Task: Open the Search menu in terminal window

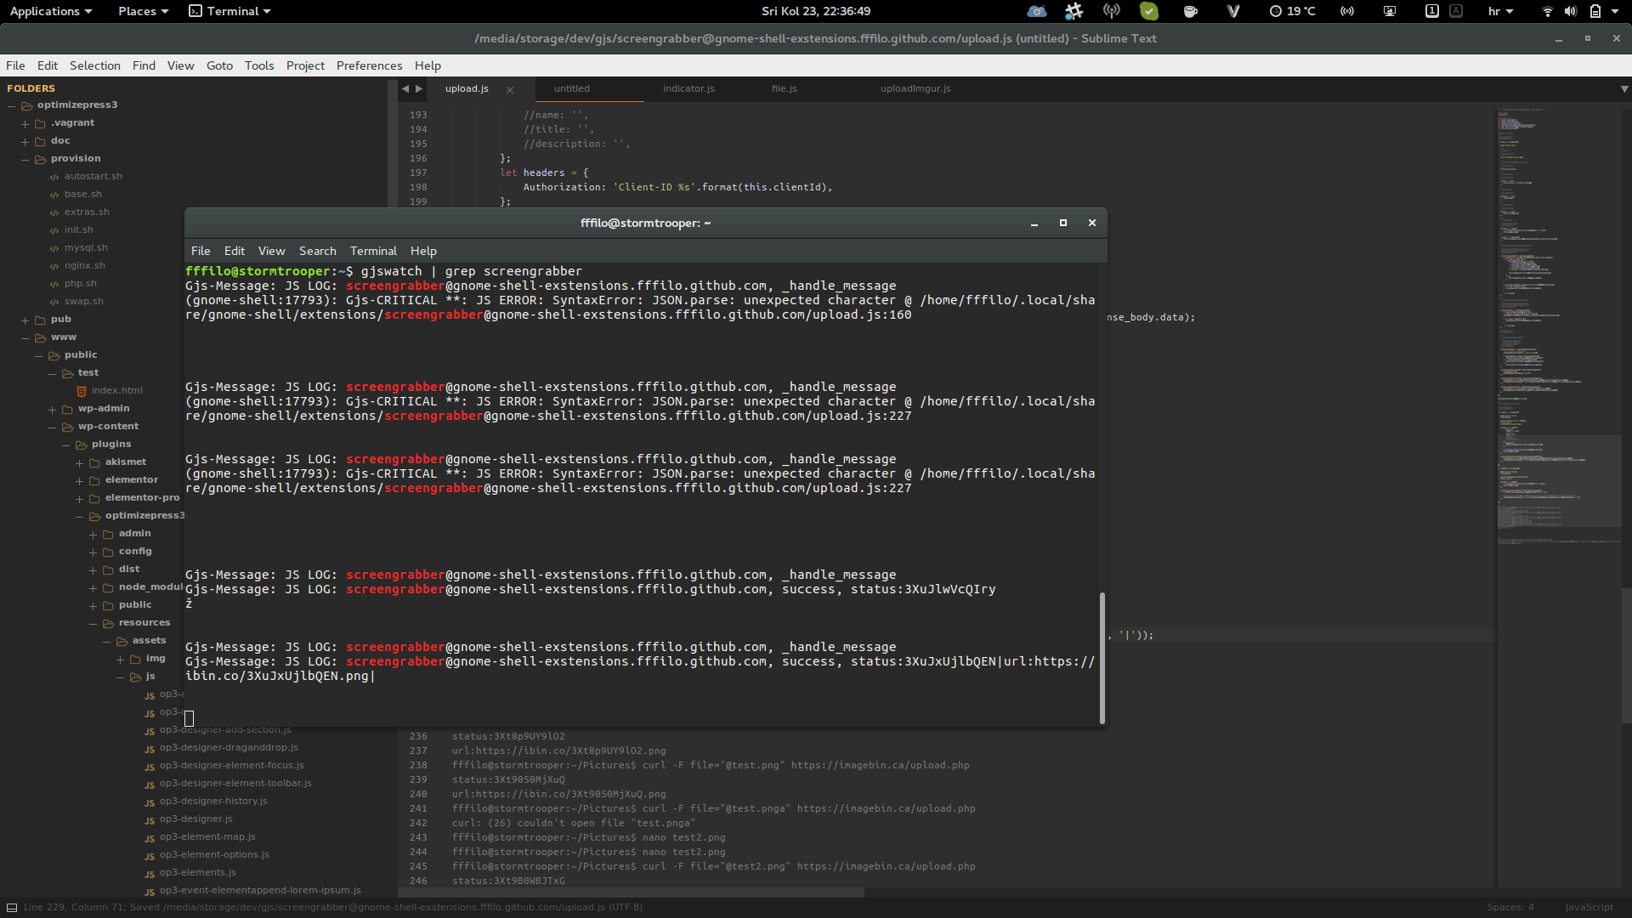Action: 318,251
